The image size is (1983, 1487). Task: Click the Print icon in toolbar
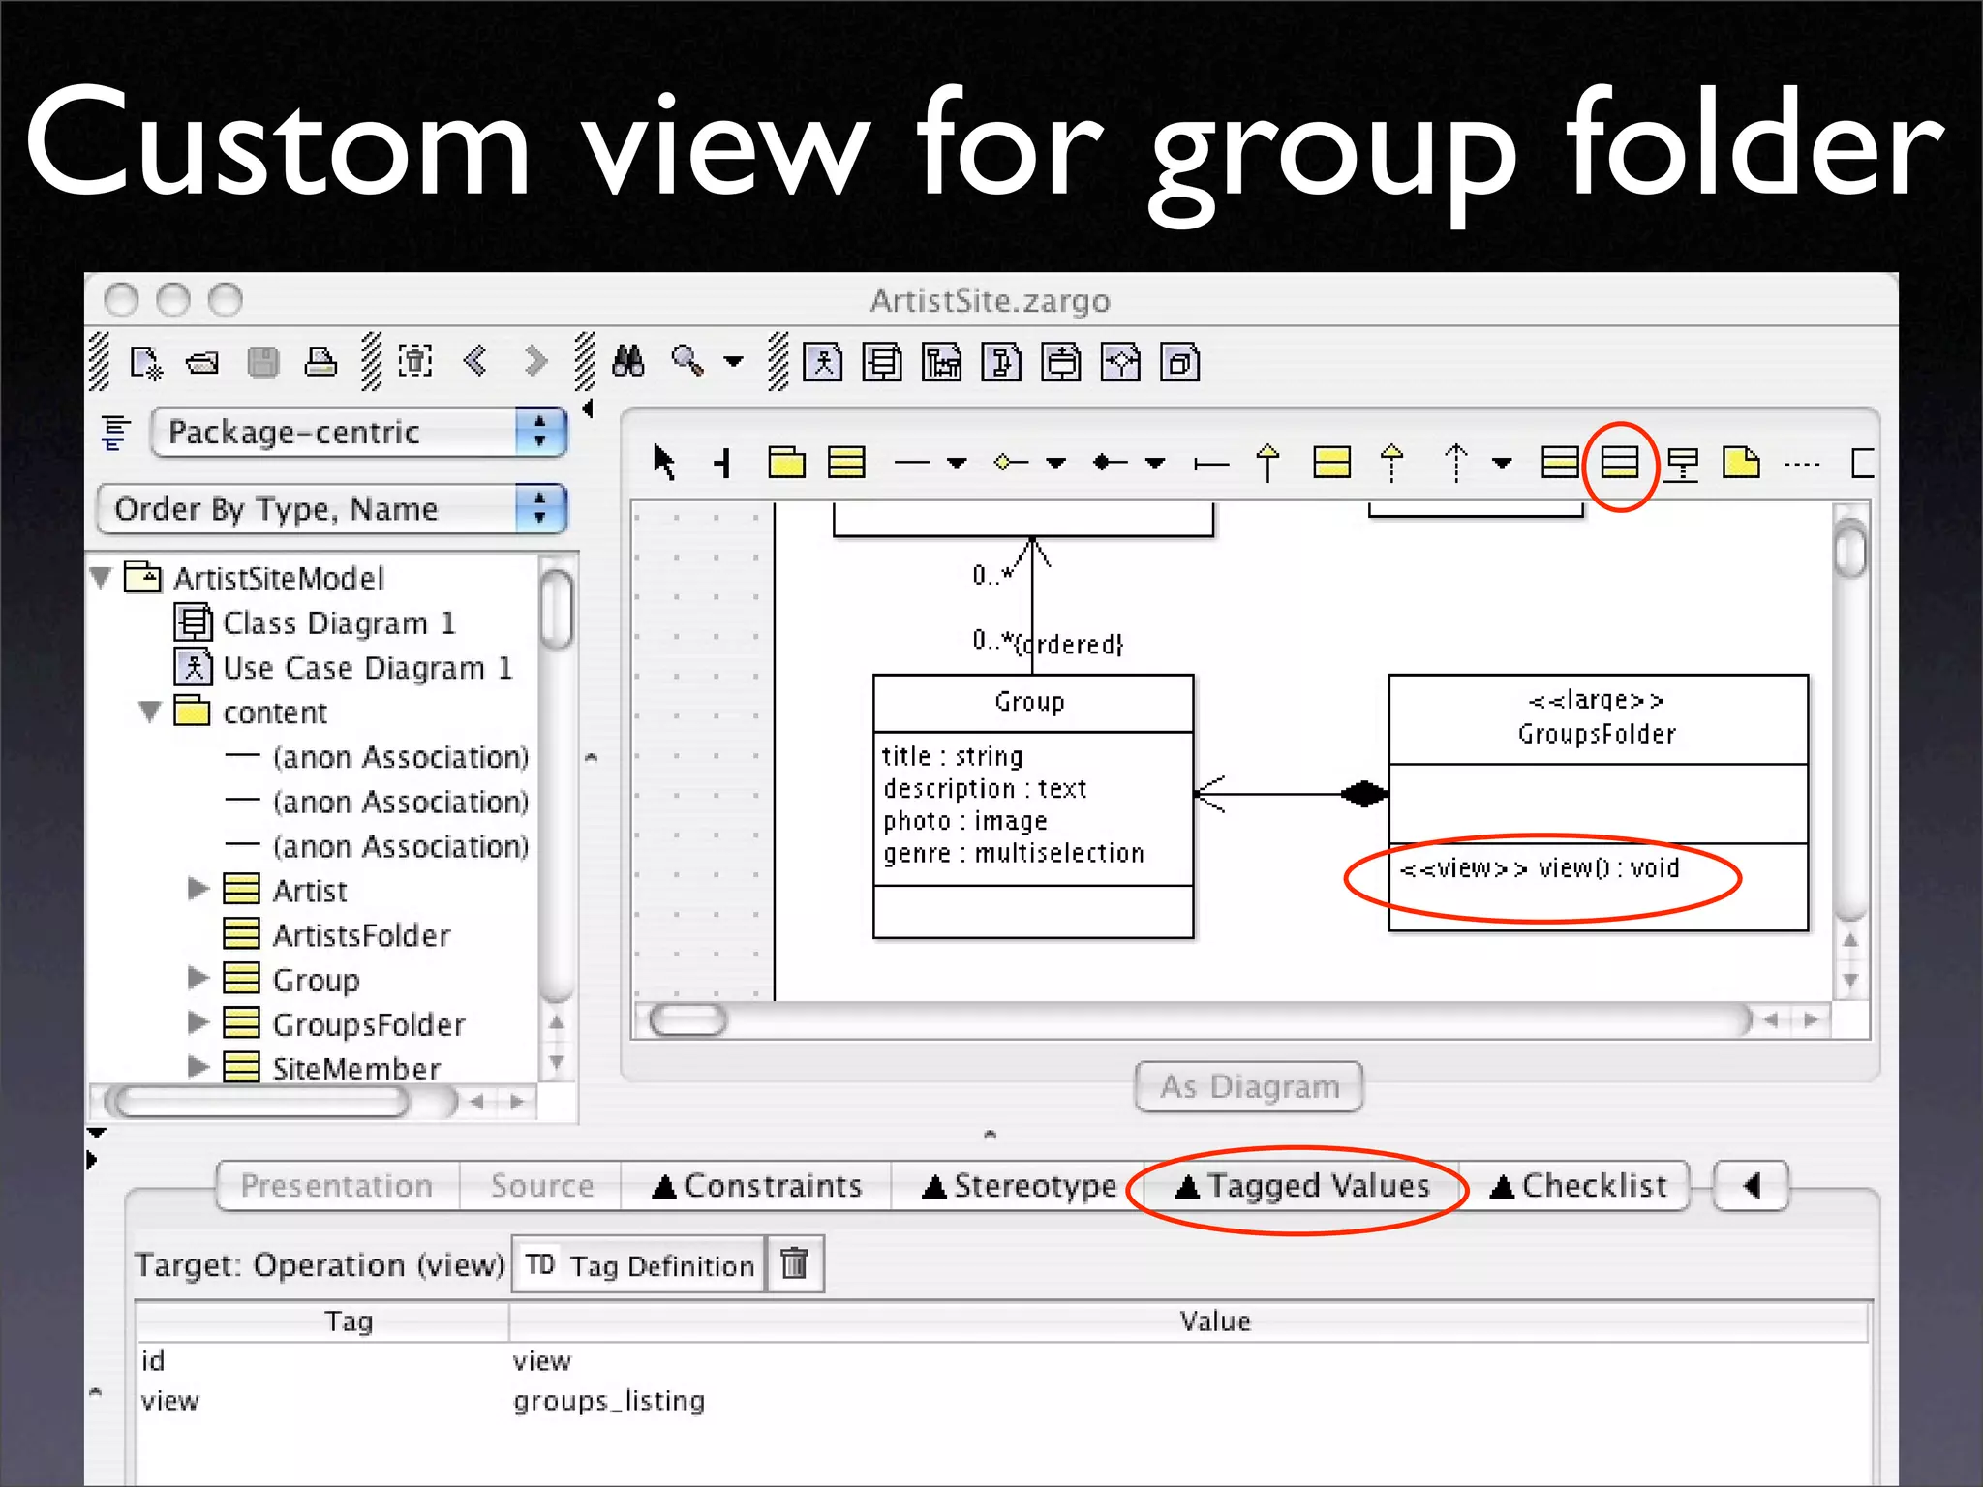coord(320,363)
